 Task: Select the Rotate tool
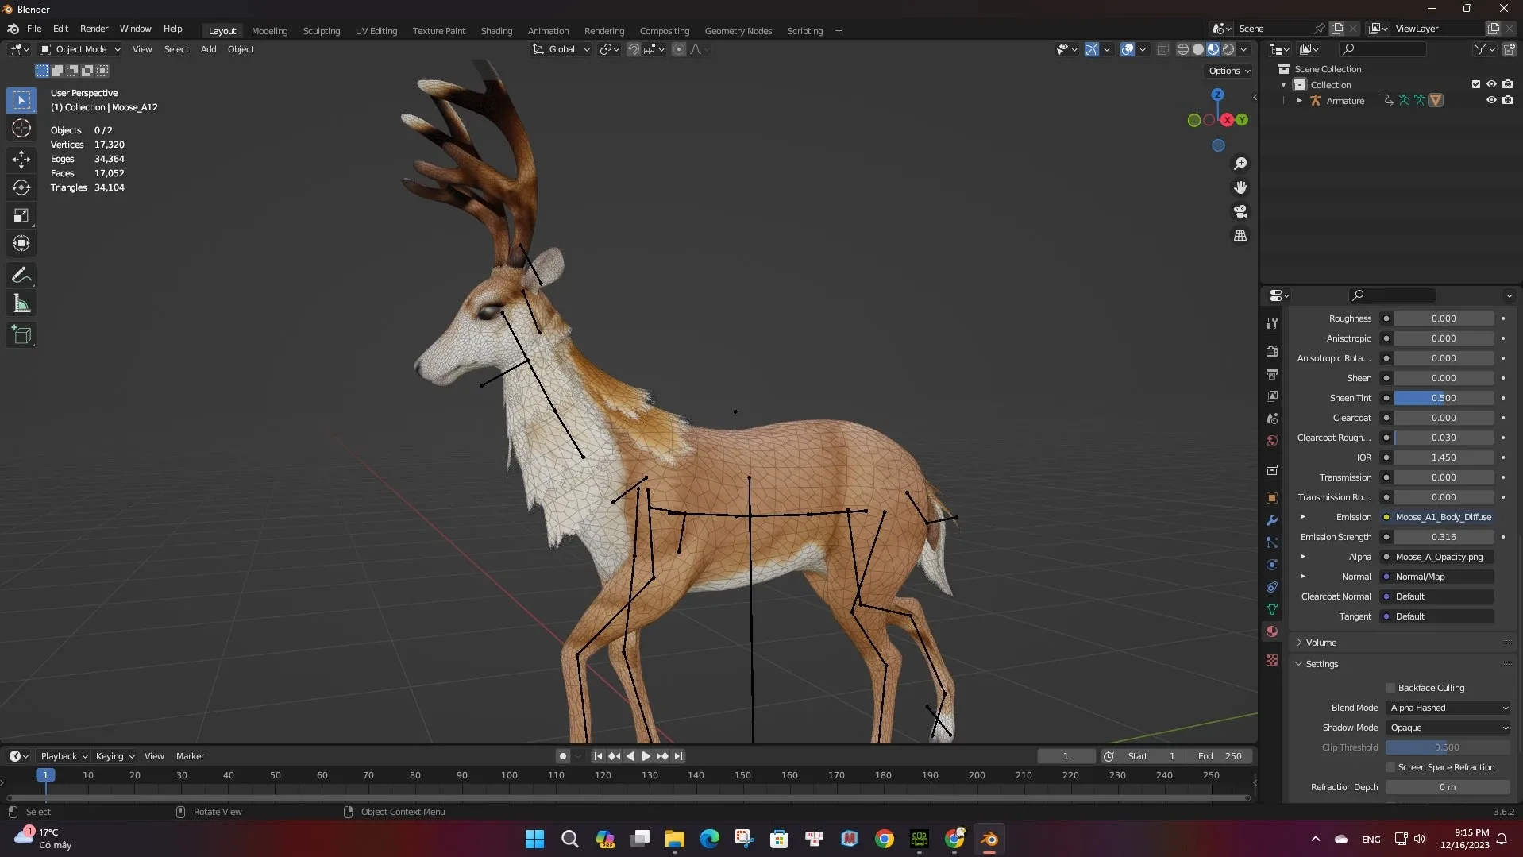click(21, 188)
